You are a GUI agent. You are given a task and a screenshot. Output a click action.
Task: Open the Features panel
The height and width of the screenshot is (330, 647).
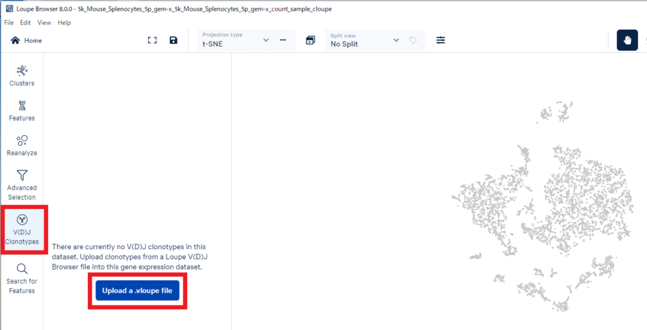(x=21, y=110)
